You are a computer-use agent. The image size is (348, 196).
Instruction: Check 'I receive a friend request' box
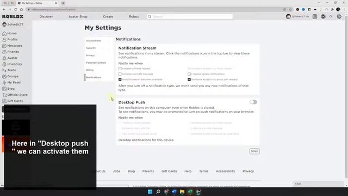point(120,69)
